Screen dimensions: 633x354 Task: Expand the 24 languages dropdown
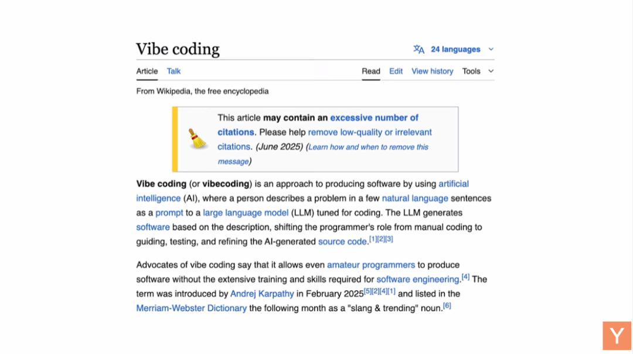coord(455,49)
